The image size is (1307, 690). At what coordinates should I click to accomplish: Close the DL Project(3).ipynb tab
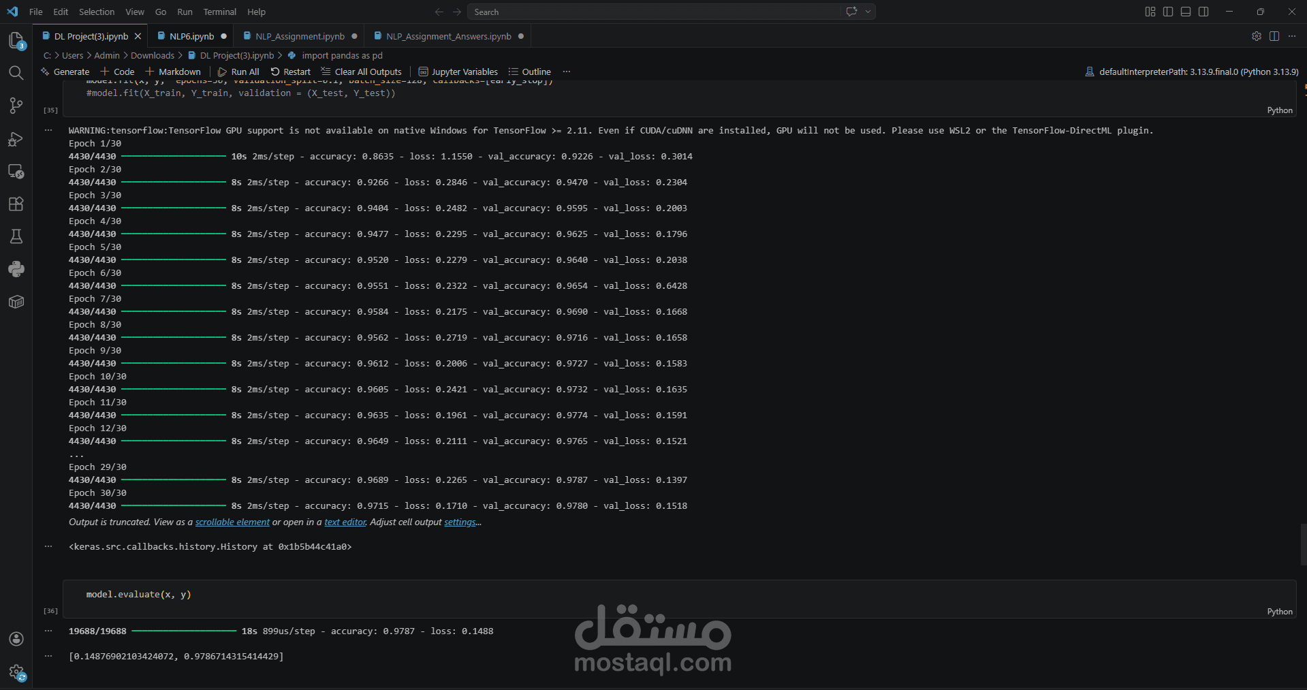coord(138,36)
